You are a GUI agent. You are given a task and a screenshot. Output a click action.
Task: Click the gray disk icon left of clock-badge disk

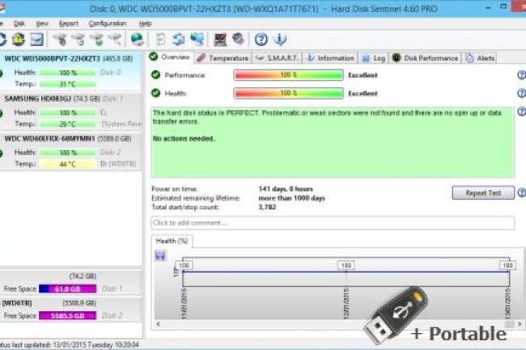pos(60,40)
